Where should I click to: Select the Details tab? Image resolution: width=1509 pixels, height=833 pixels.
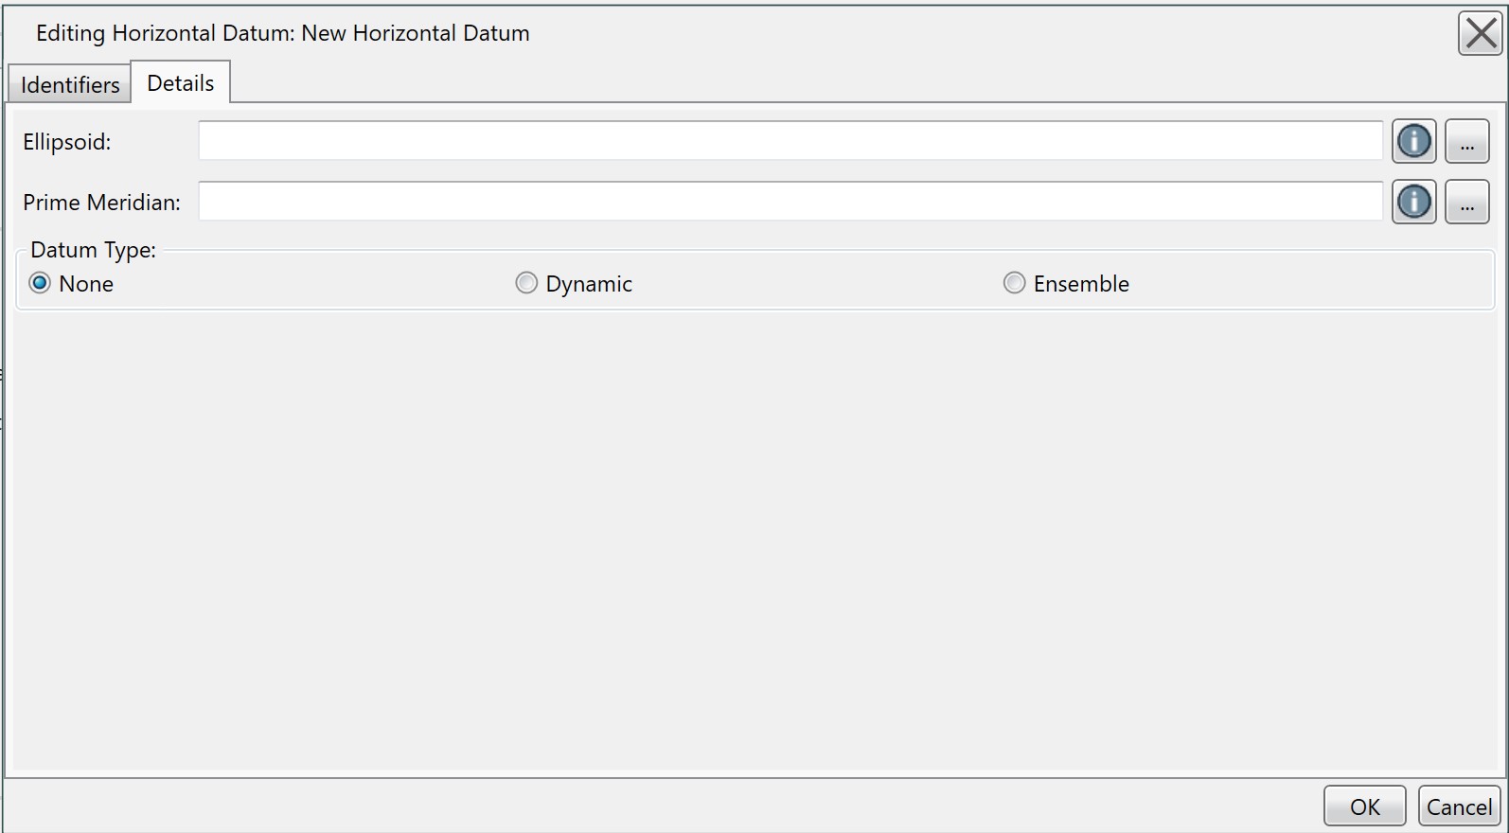click(x=181, y=83)
